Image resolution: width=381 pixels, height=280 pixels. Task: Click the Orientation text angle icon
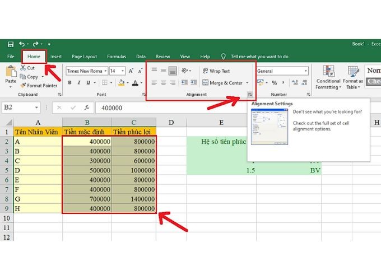tap(185, 71)
